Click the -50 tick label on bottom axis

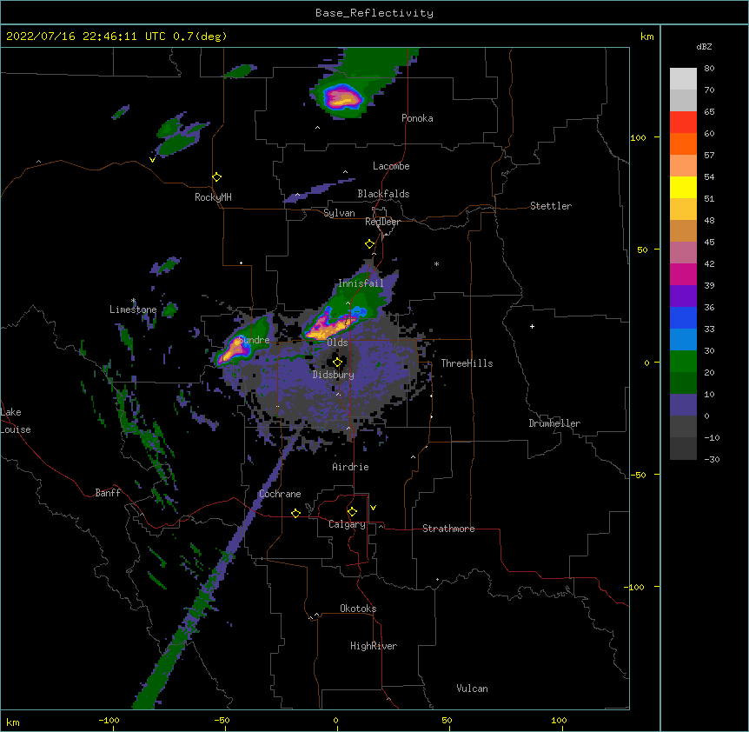[x=222, y=720]
